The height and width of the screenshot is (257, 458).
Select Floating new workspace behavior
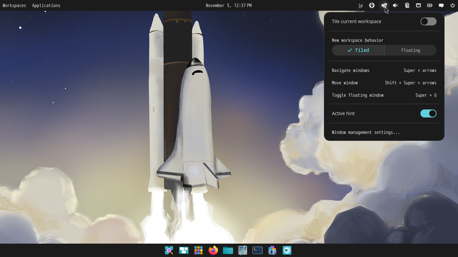tap(410, 50)
